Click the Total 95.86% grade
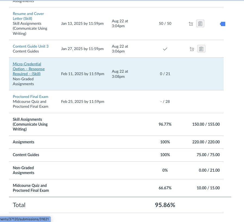Image resolution: width=244 pixels, height=222 pixels. pyautogui.click(x=165, y=205)
